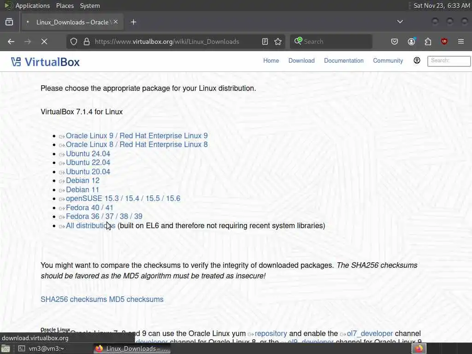Download Oracle Linux 9 / RHEL 9 package
Viewport: 472px width, 354px height.
(x=136, y=136)
